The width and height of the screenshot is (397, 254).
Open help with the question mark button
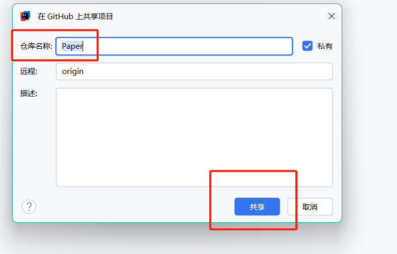(29, 207)
